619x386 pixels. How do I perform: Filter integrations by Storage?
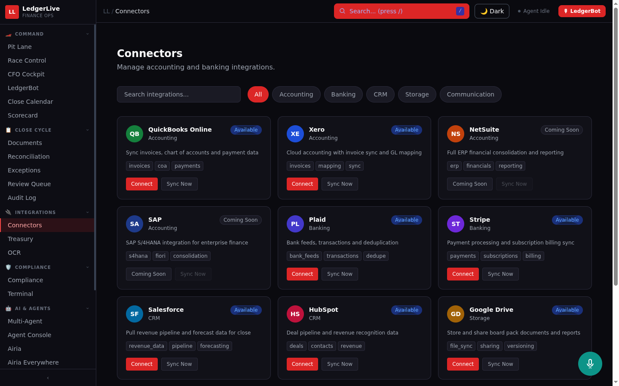point(417,94)
